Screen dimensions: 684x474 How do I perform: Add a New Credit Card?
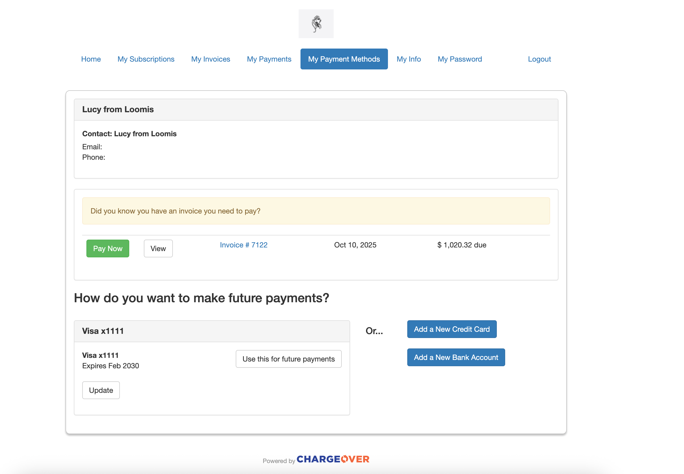tap(452, 329)
